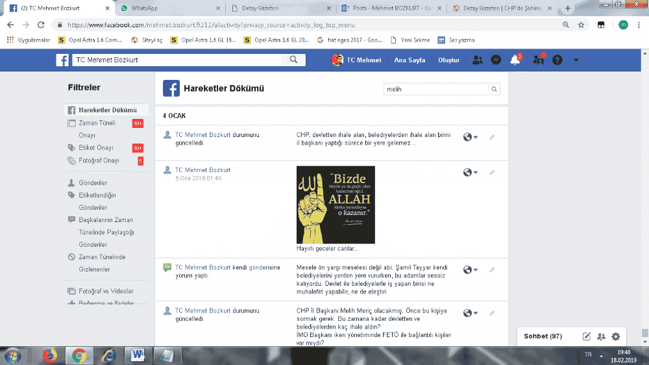Open the help question mark icon
649x365 pixels.
pos(557,60)
